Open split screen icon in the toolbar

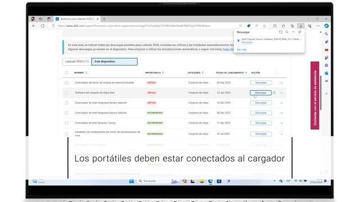tap(275, 26)
